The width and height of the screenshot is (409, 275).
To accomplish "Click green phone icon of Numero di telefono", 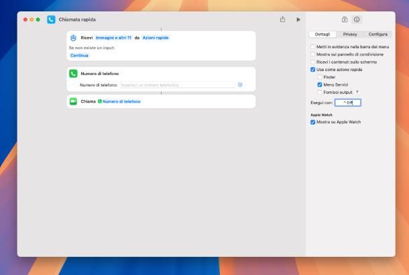I will [73, 74].
